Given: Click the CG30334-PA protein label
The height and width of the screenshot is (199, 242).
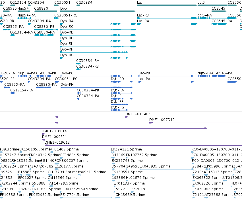Looking at the screenshot, I should tap(88, 96).
